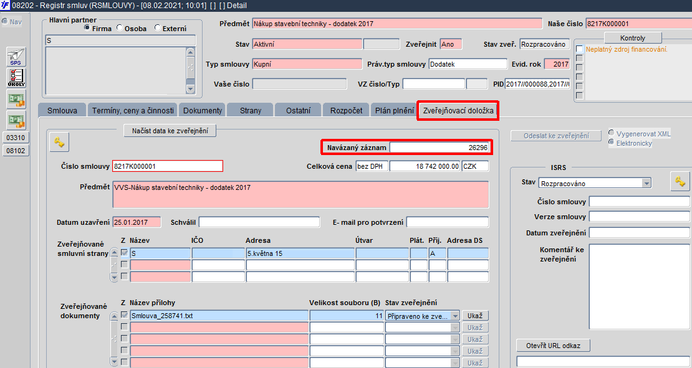Image resolution: width=692 pixels, height=368 pixels.
Task: Click the SPS paper plane icon
Action: 16,57
